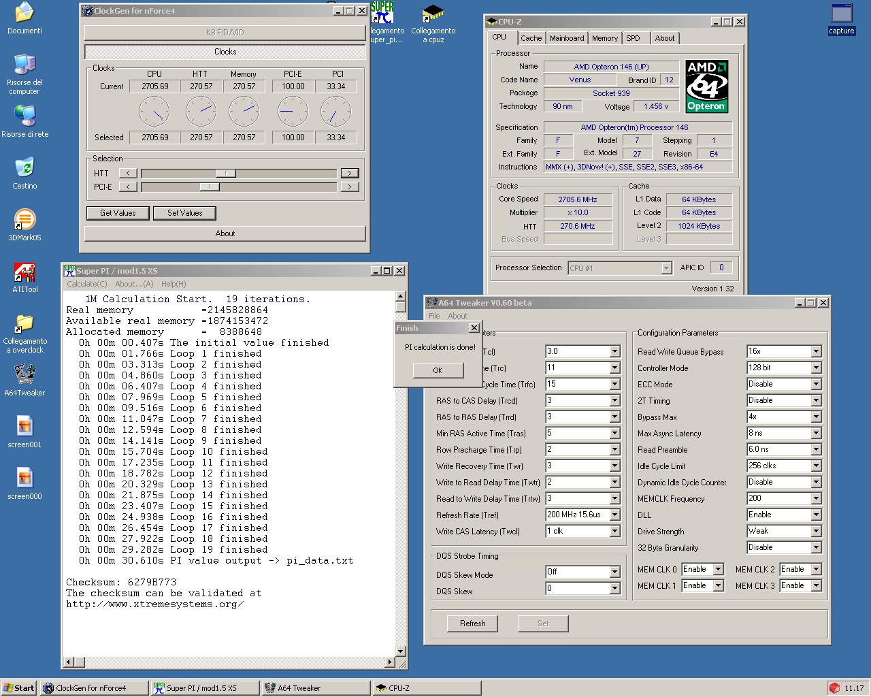Click Super PI vertical scrollbar up arrow
871x697 pixels.
(400, 296)
